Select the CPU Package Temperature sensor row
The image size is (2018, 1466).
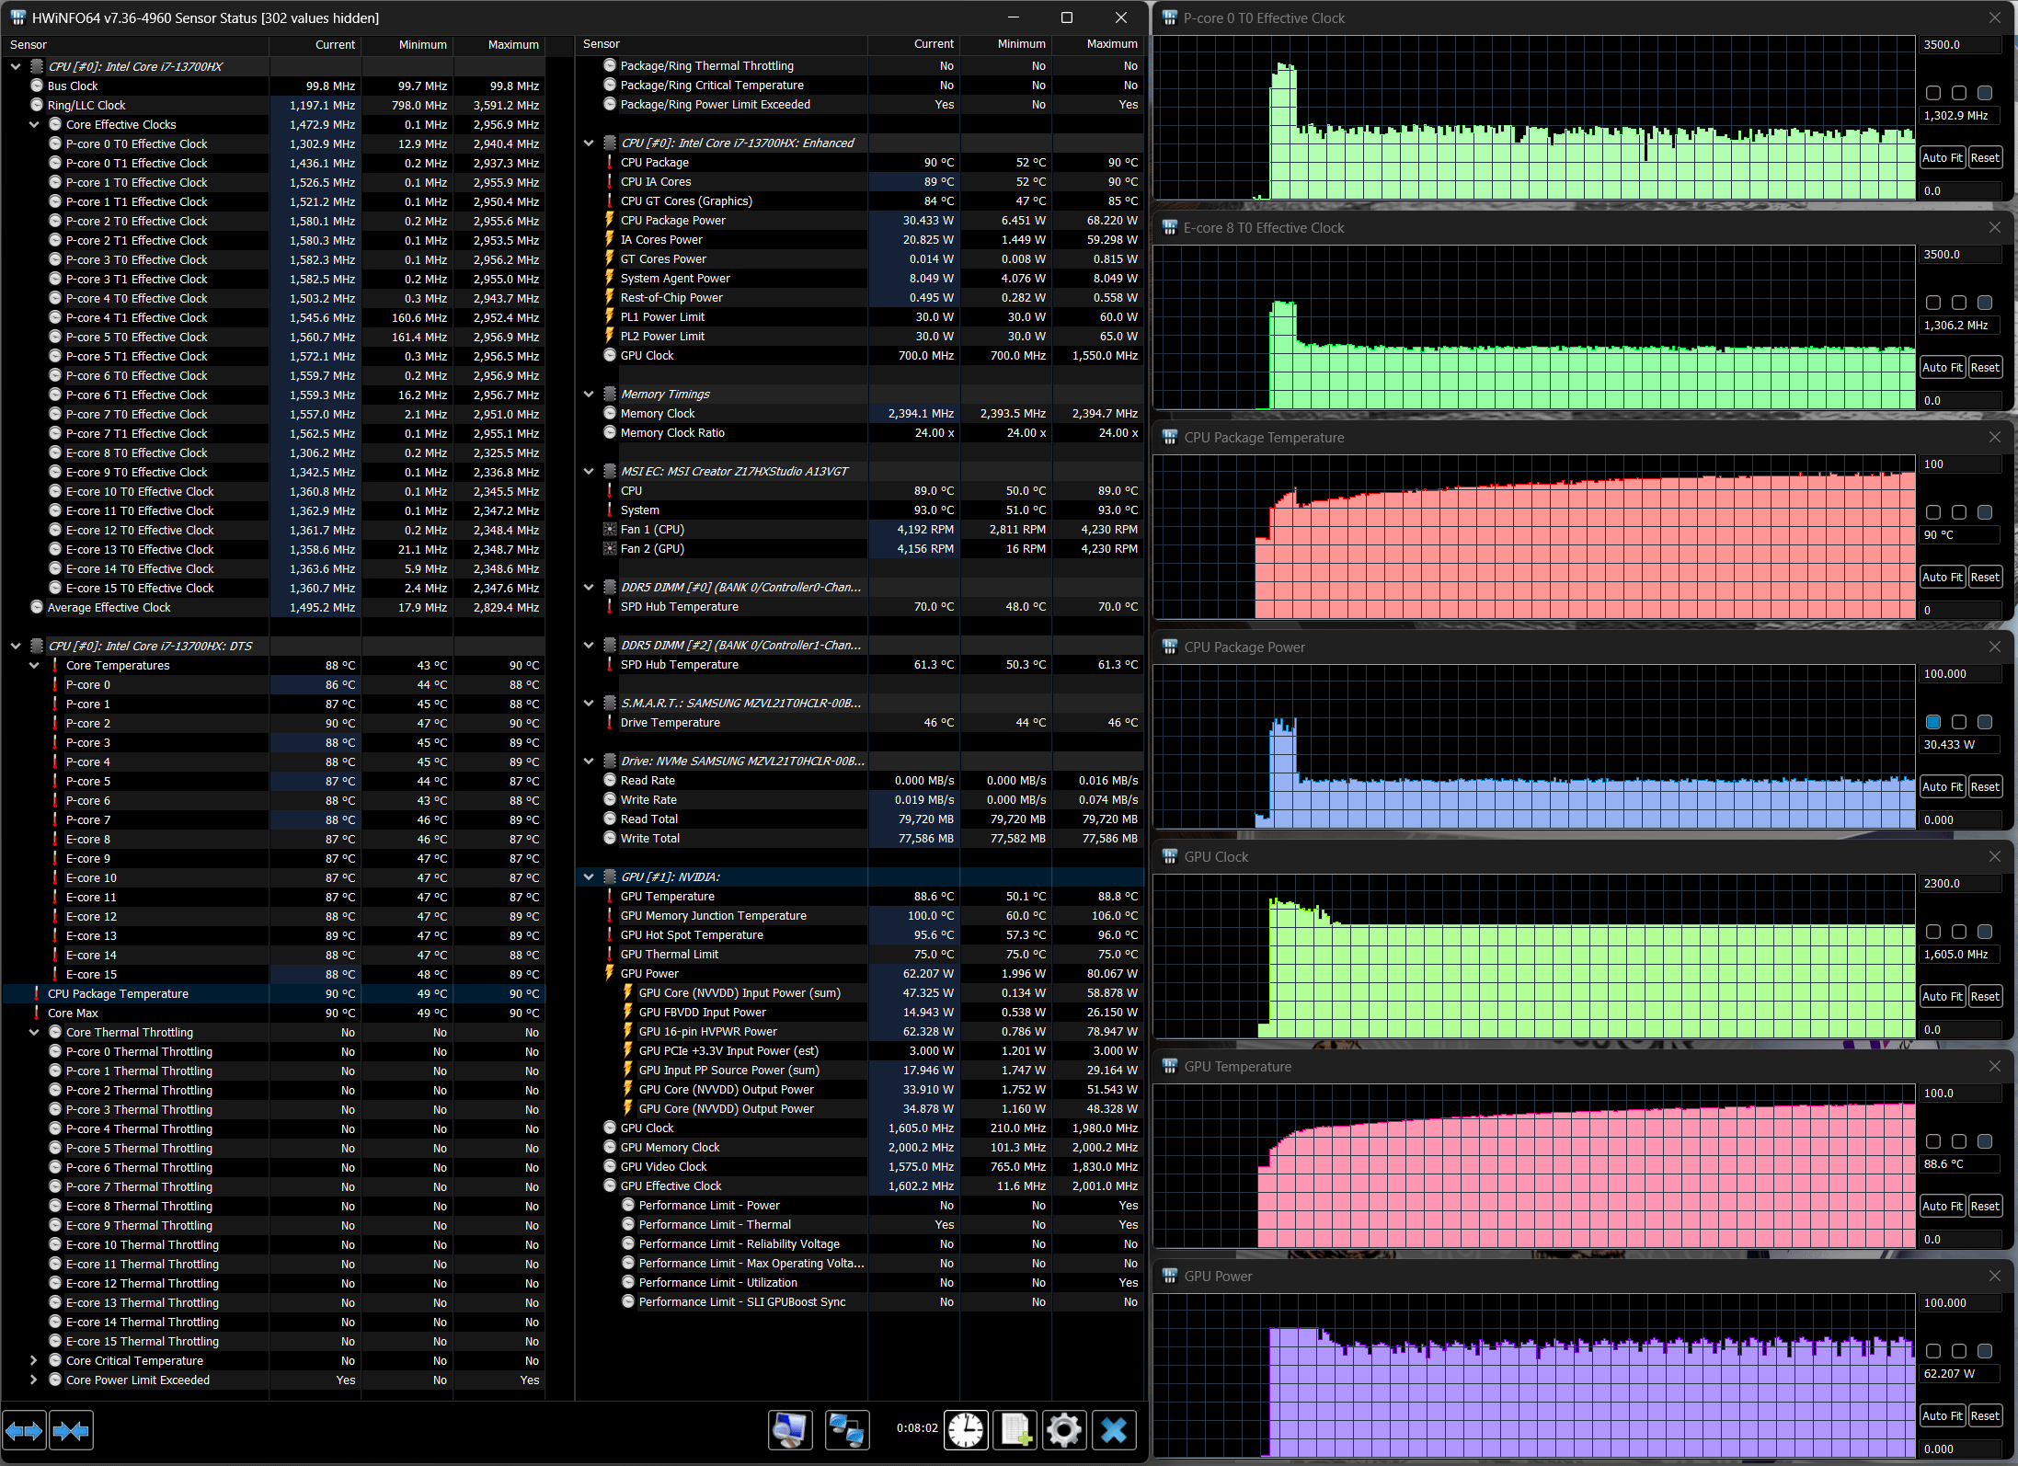click(x=118, y=993)
